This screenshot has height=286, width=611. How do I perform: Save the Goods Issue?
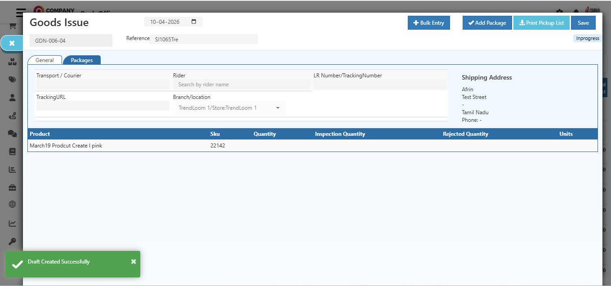[583, 22]
